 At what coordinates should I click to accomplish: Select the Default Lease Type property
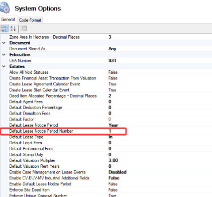[x=26, y=137]
